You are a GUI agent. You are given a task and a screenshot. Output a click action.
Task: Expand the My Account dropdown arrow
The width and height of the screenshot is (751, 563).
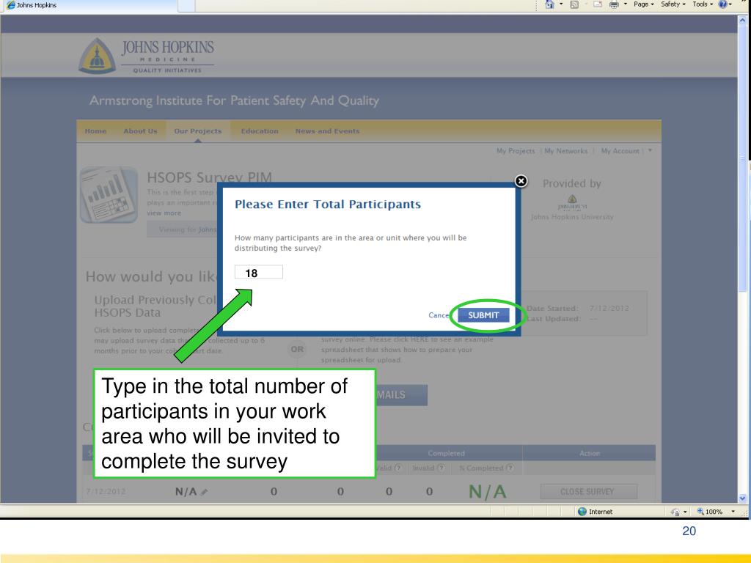coord(650,150)
